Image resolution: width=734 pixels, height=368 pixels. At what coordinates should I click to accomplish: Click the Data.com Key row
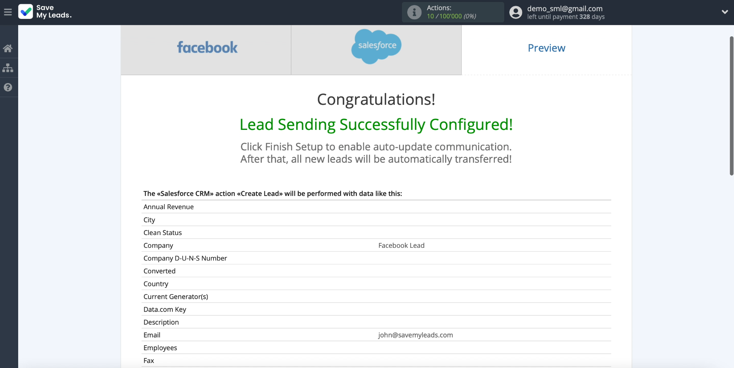click(x=376, y=309)
